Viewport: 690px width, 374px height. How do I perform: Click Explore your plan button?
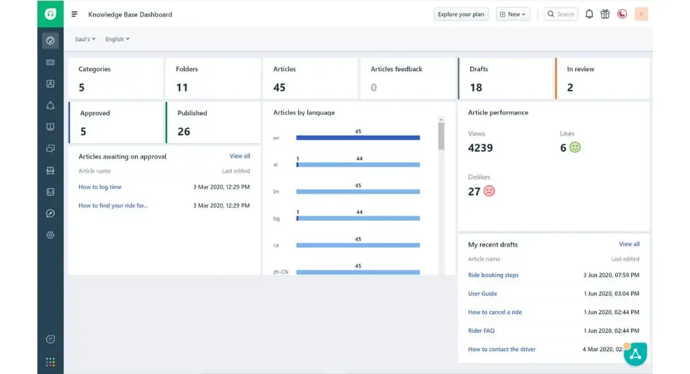pos(461,14)
